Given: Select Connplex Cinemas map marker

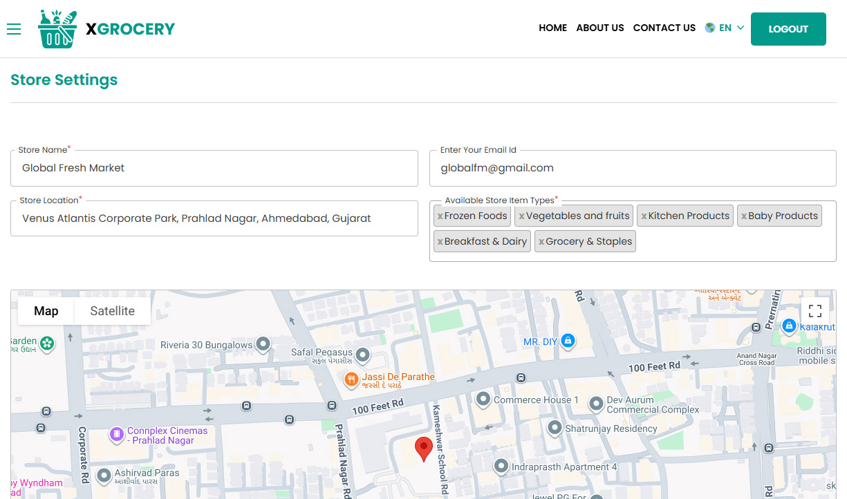Looking at the screenshot, I should point(117,434).
